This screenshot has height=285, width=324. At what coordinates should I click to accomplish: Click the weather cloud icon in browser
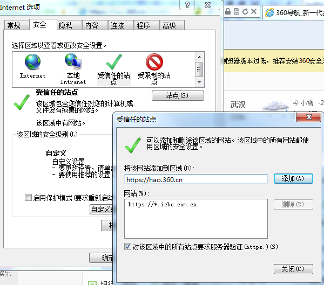click(x=275, y=106)
